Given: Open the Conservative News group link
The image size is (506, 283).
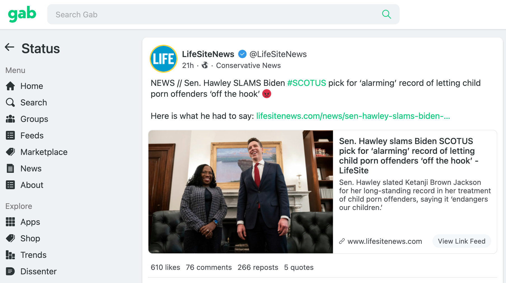Looking at the screenshot, I should 248,65.
